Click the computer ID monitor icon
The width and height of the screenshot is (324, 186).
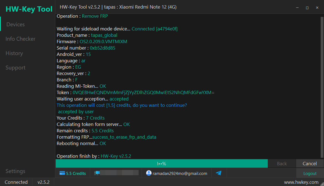pos(97,173)
